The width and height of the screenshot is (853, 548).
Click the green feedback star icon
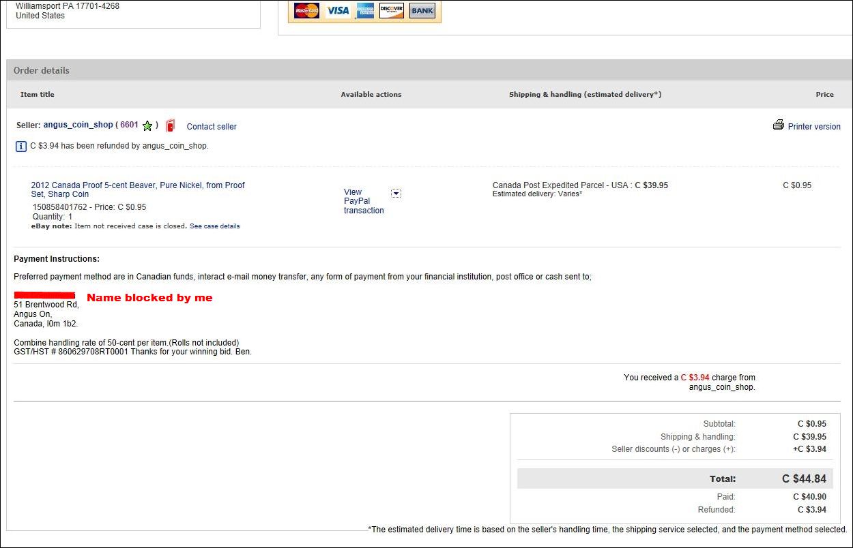click(147, 125)
